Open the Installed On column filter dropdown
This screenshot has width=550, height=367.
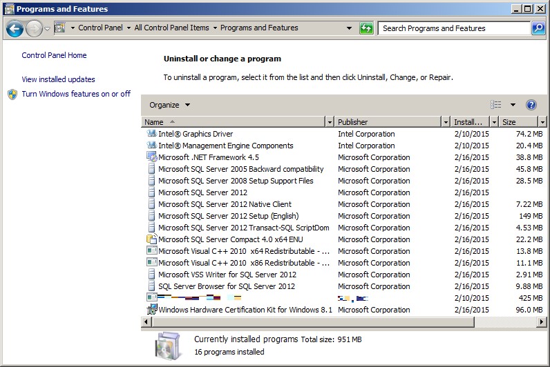pos(494,122)
